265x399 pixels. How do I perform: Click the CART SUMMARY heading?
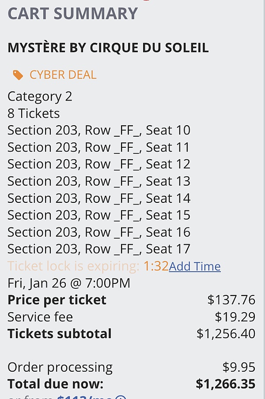pyautogui.click(x=73, y=13)
